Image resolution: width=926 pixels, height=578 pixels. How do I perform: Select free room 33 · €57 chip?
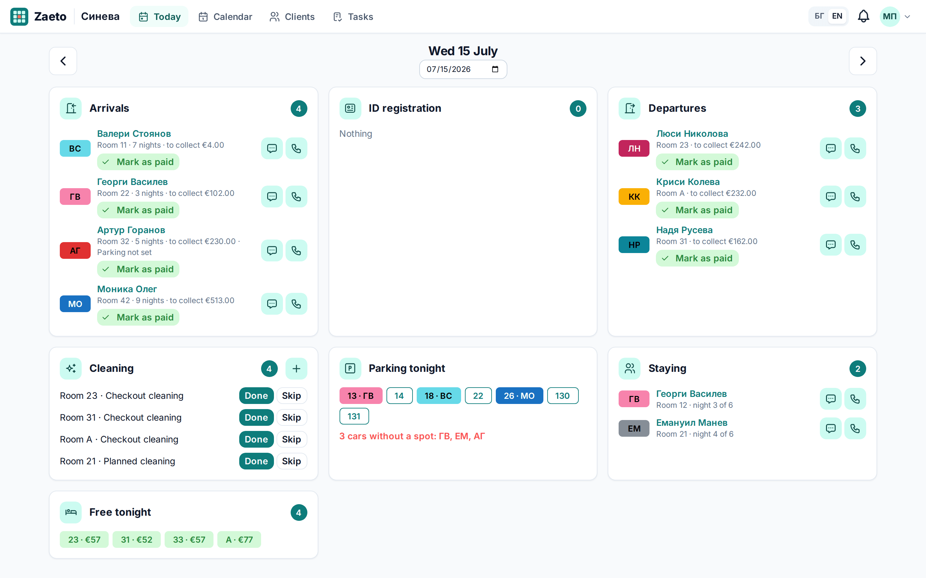[x=189, y=539]
